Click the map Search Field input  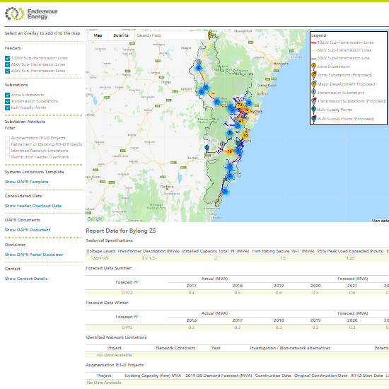pos(171,35)
